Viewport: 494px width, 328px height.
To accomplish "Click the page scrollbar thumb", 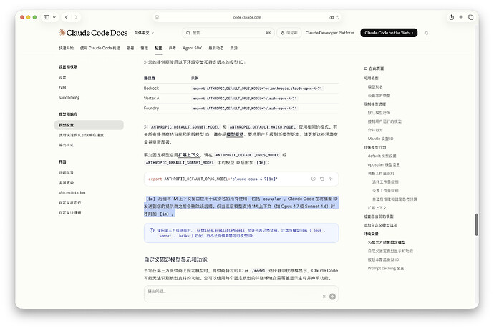I will pos(476,224).
